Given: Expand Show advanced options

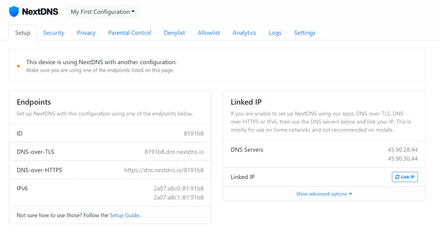Looking at the screenshot, I should tap(324, 194).
